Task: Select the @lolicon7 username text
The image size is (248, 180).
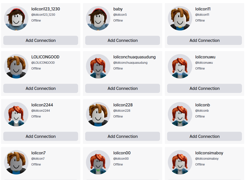Action: pos(38,159)
